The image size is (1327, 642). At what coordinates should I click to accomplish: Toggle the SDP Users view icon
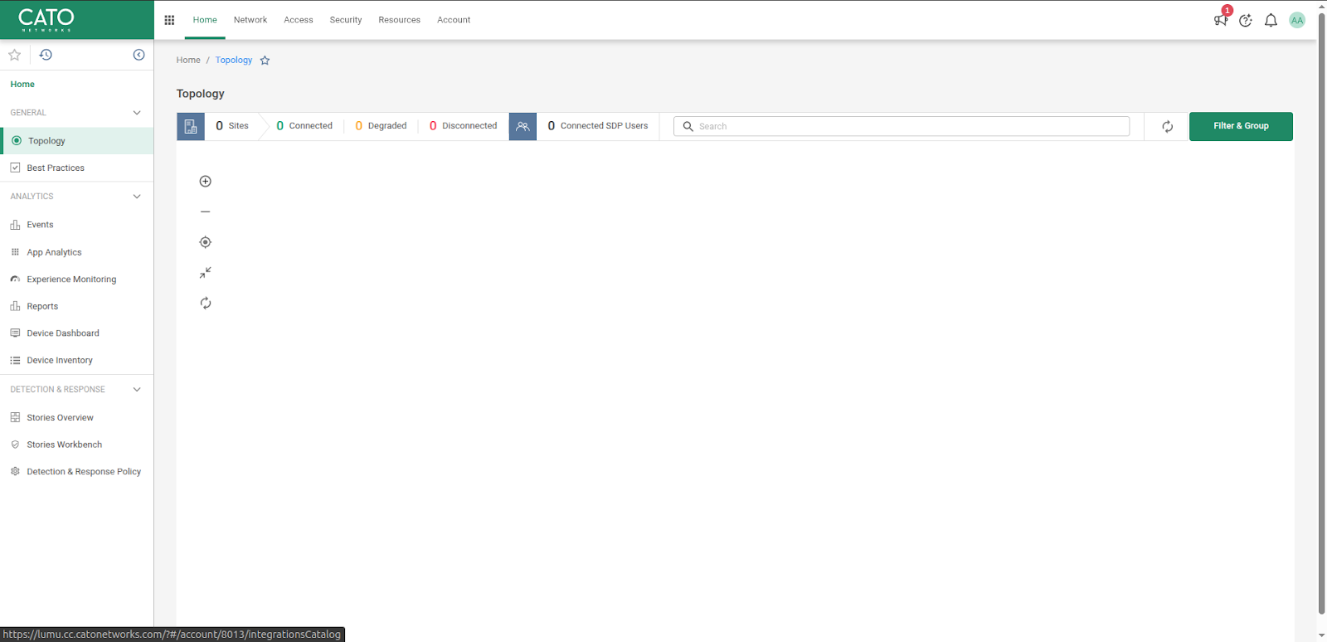tap(523, 126)
